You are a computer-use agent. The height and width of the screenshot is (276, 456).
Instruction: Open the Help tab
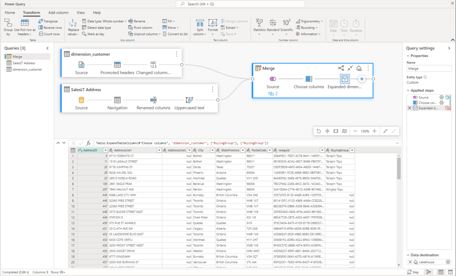pyautogui.click(x=97, y=12)
